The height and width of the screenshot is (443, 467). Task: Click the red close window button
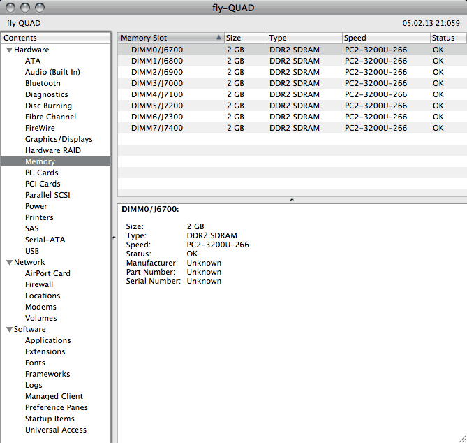pos(9,7)
